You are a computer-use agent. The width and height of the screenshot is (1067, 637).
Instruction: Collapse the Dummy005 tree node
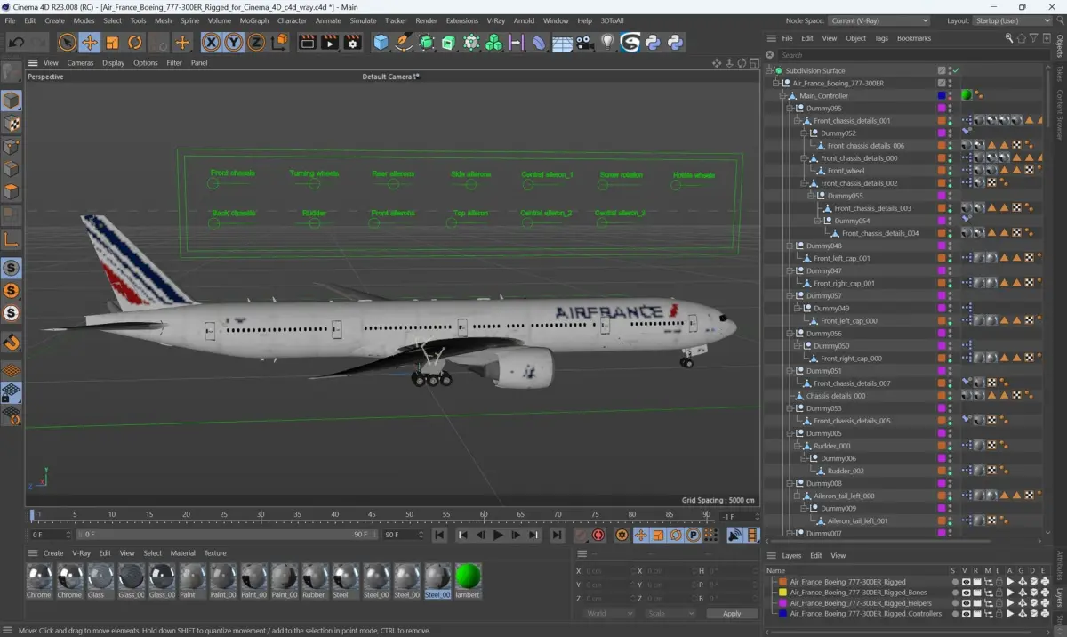[790, 433]
